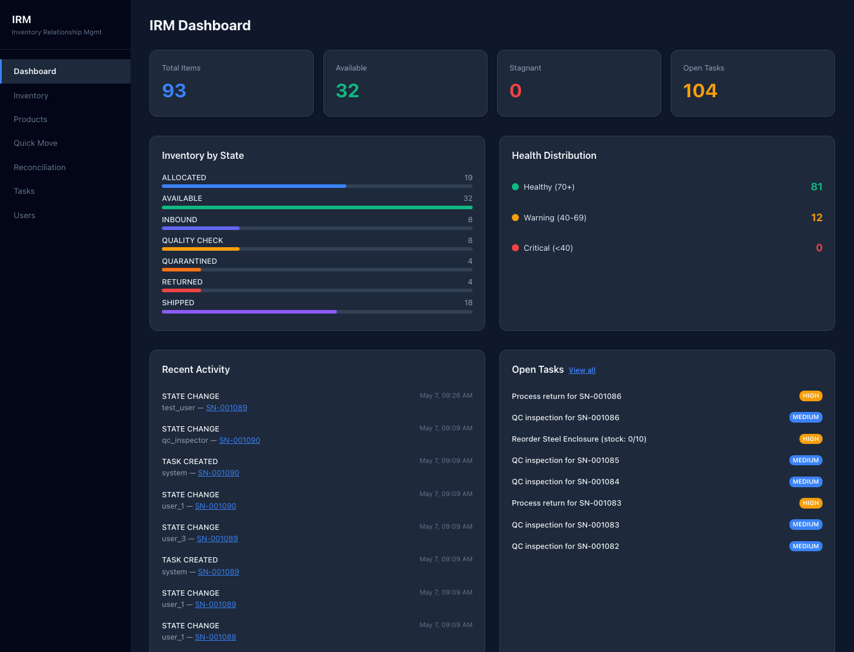This screenshot has width=854, height=652.
Task: Navigate to Reconciliation
Action: [65, 167]
